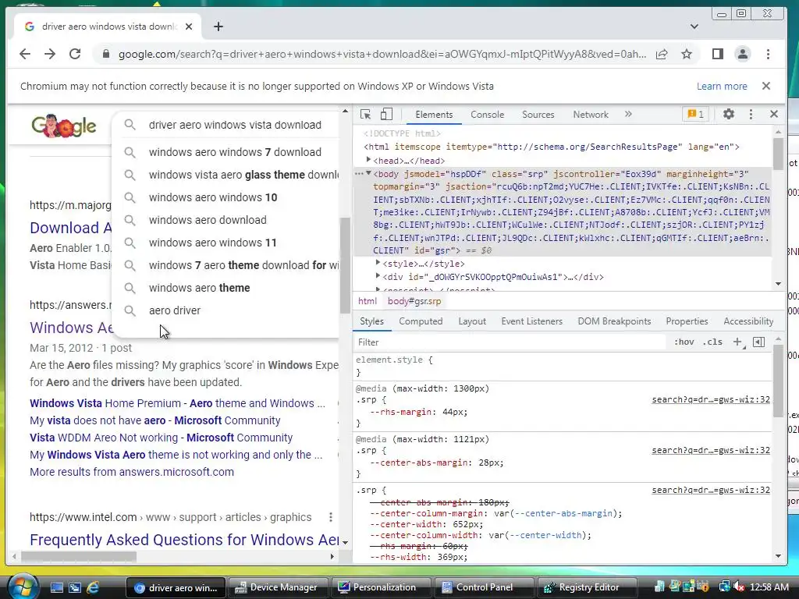
Task: Open More results from answers.microsoft.com
Action: pyautogui.click(x=131, y=472)
